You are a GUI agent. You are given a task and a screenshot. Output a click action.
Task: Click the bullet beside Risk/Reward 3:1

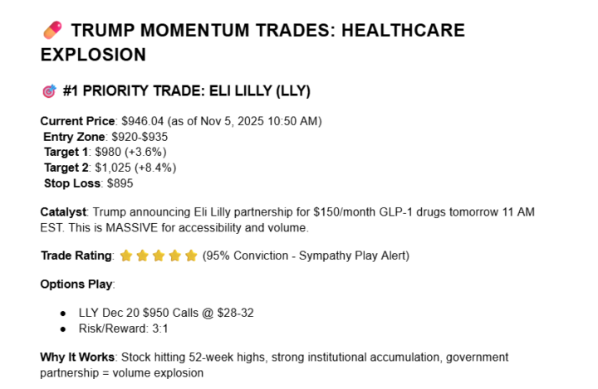tap(64, 328)
